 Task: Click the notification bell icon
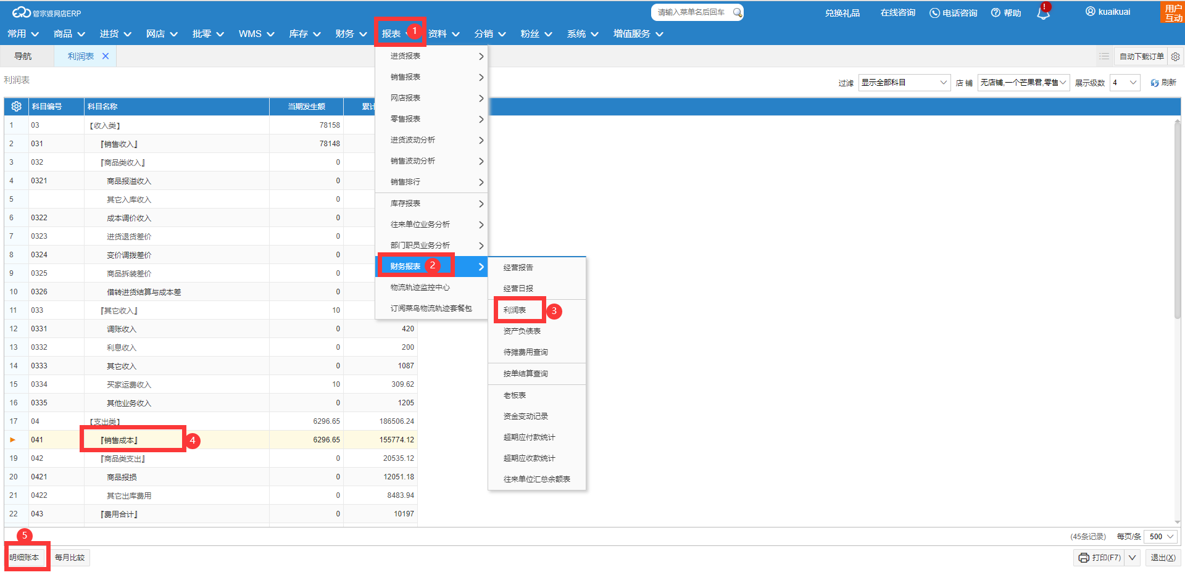1042,14
